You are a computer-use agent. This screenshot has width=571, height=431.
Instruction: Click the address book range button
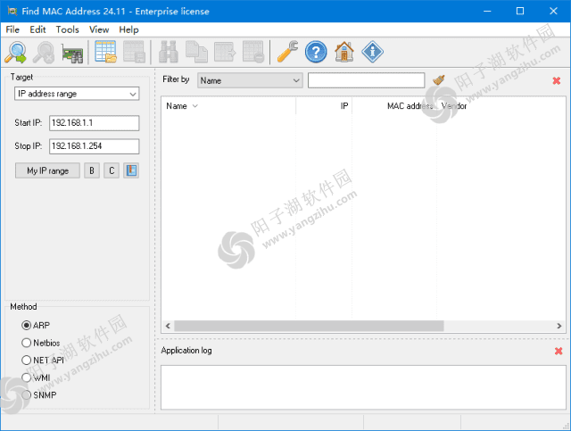tap(131, 170)
